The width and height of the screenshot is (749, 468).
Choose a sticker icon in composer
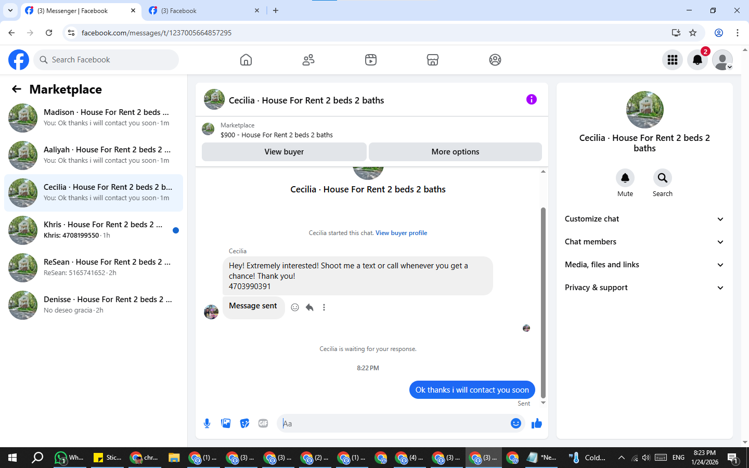click(244, 423)
